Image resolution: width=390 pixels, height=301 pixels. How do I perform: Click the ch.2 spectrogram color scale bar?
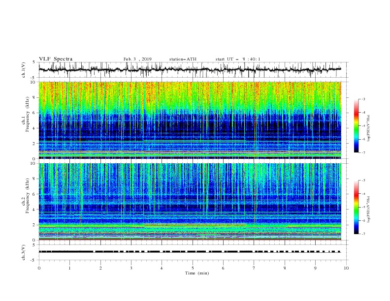pyautogui.click(x=357, y=207)
